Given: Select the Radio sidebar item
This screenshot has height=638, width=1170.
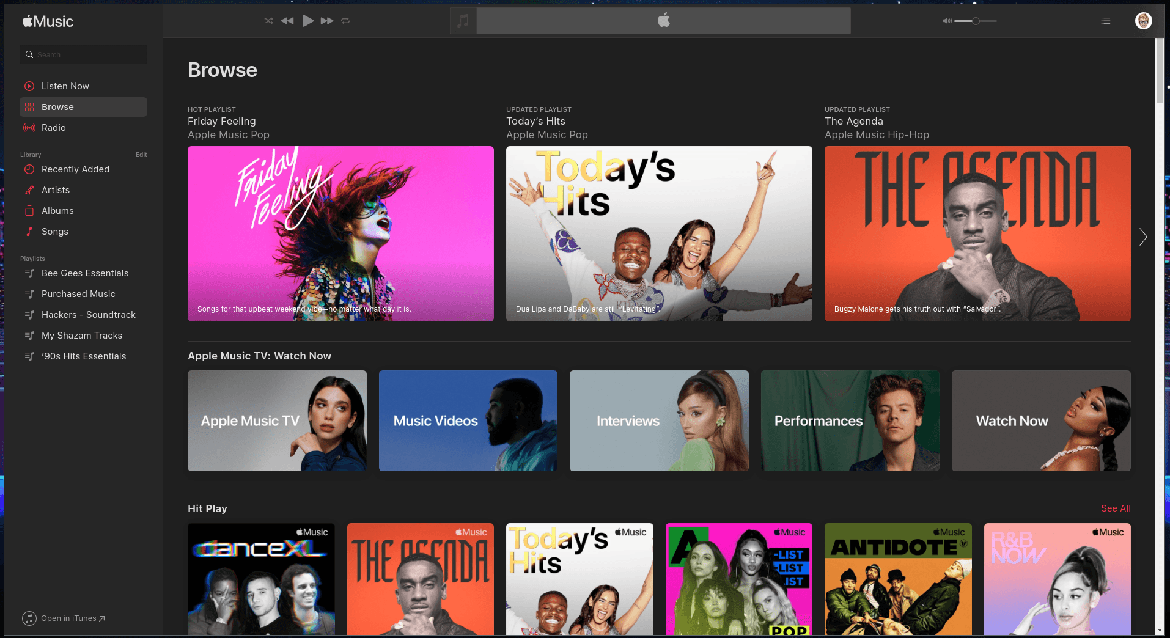Looking at the screenshot, I should pos(53,128).
